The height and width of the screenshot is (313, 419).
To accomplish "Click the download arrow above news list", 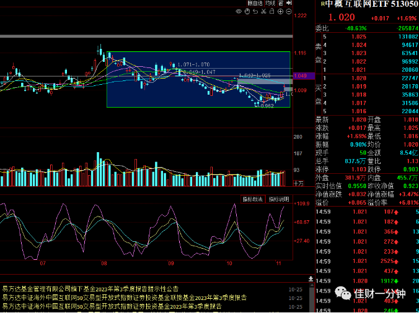I will (311, 279).
